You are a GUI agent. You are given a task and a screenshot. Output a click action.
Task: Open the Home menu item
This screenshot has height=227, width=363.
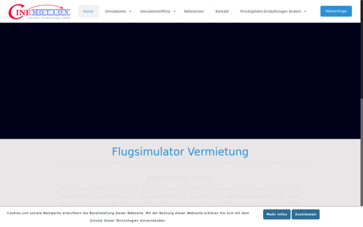88,12
